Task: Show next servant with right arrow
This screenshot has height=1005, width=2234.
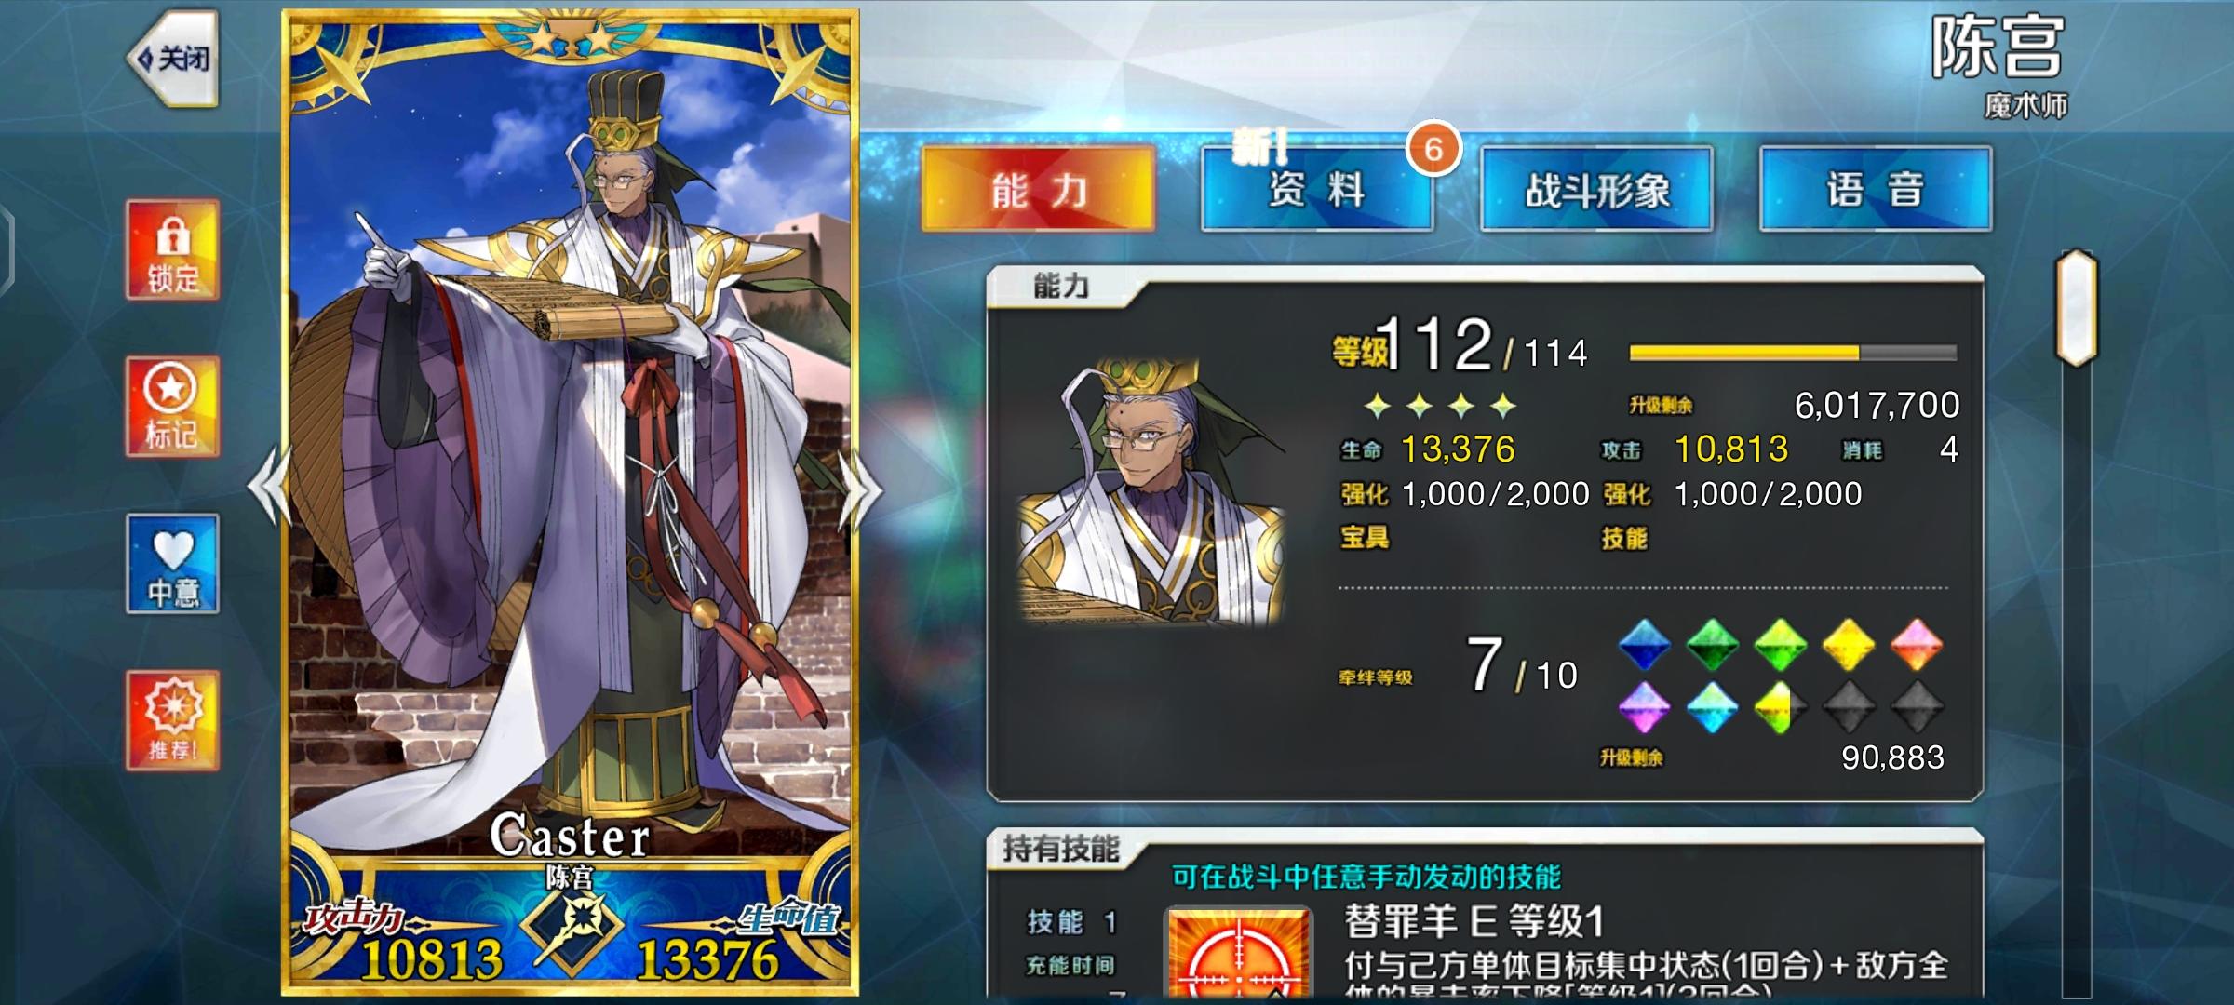Action: pos(862,490)
